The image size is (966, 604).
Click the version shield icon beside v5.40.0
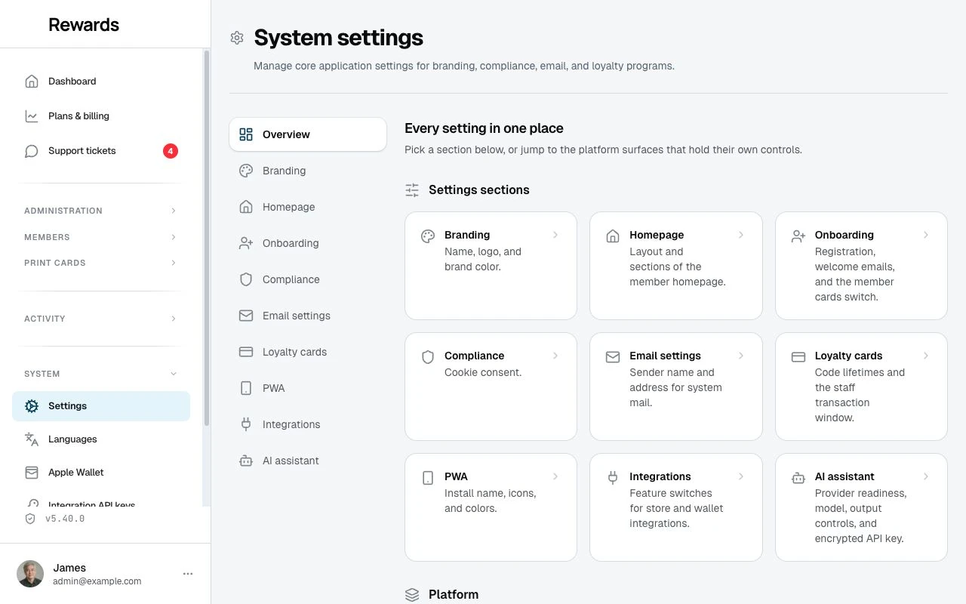30,519
